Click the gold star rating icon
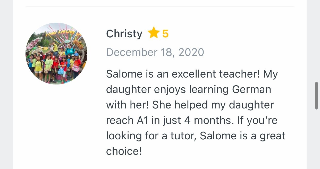 (x=154, y=33)
